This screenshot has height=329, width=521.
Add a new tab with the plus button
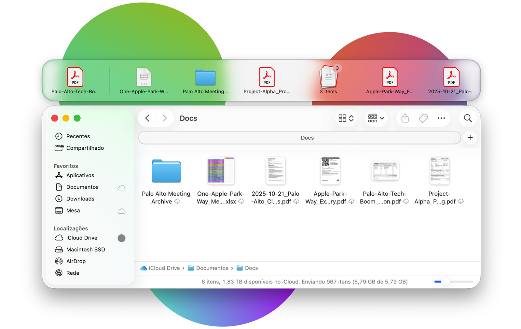[x=470, y=138]
